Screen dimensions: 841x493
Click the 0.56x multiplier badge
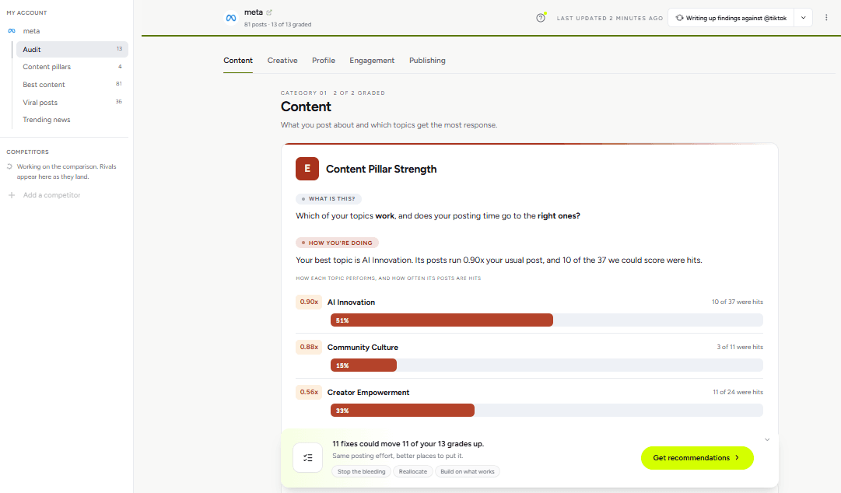coord(309,392)
